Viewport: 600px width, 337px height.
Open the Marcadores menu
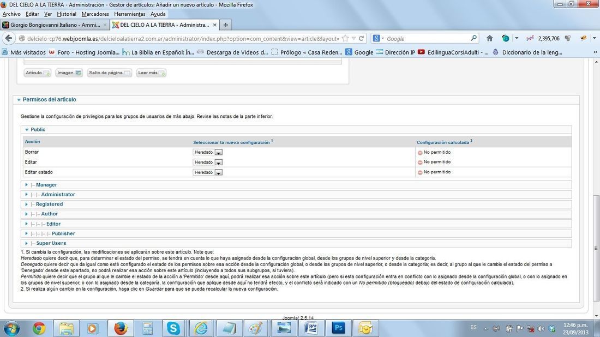tap(95, 14)
